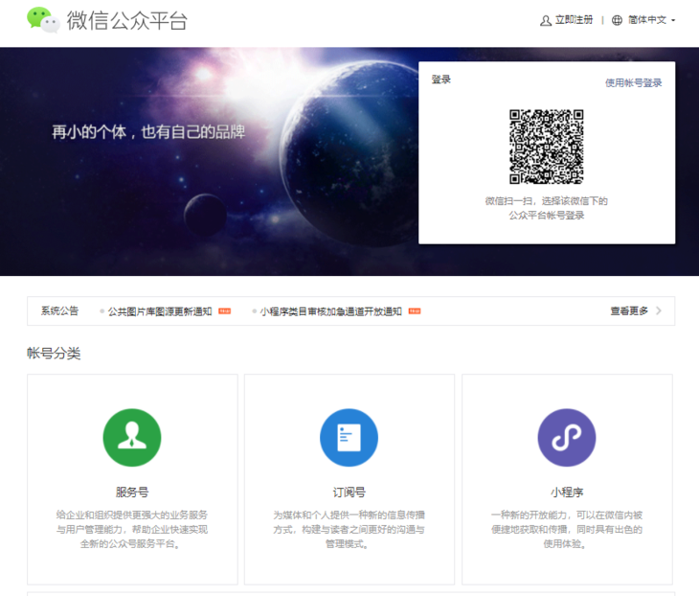Click the blue 订阅号 document icon
Screen dimensions: 699x596
349,438
